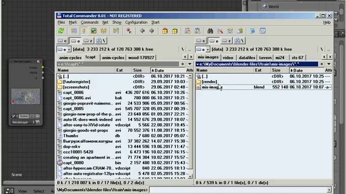Open right panel directory history dropdown arrow
The image size is (346, 194).
click(x=329, y=64)
